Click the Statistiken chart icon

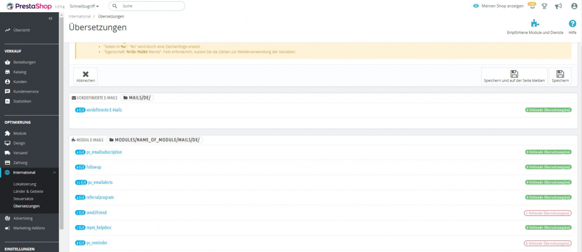tap(8, 101)
